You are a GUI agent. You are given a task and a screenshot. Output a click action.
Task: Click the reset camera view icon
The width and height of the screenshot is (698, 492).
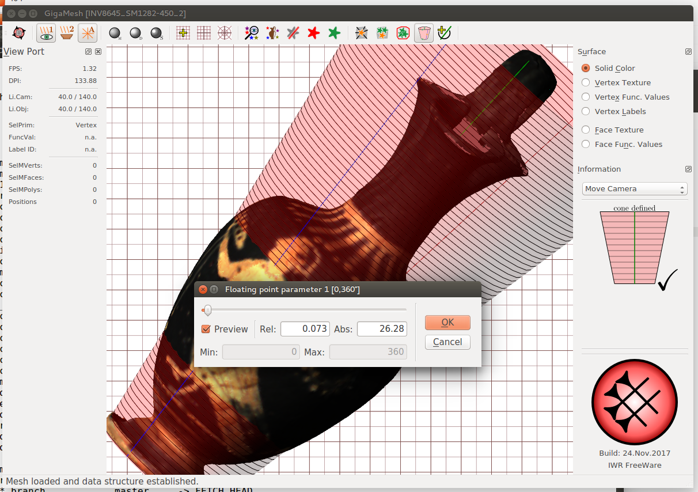[19, 33]
